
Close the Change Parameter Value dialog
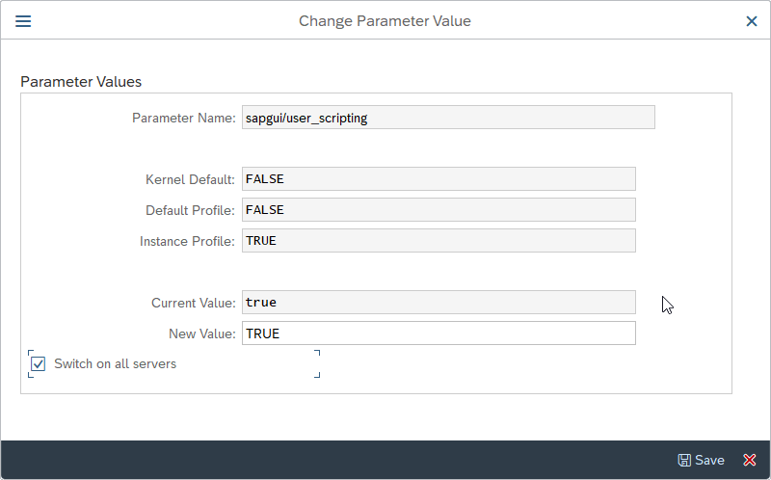click(752, 21)
